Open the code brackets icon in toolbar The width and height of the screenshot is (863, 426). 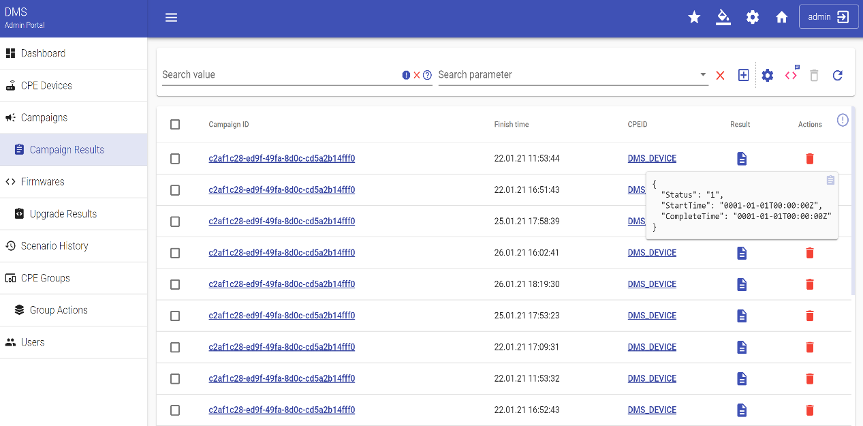pyautogui.click(x=791, y=76)
